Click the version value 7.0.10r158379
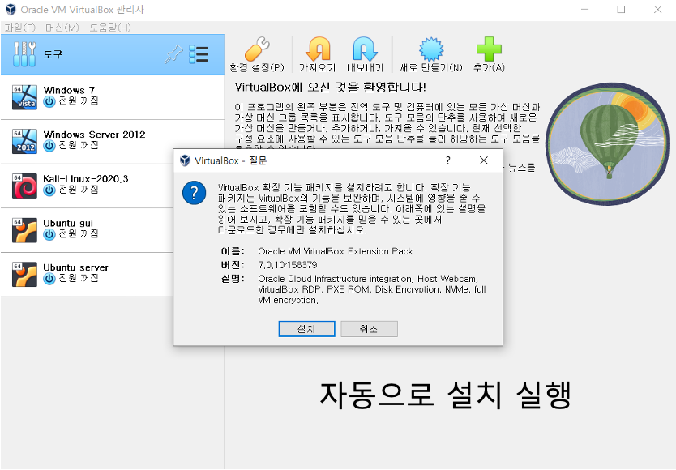Screen dimensions: 676x470 coord(288,265)
